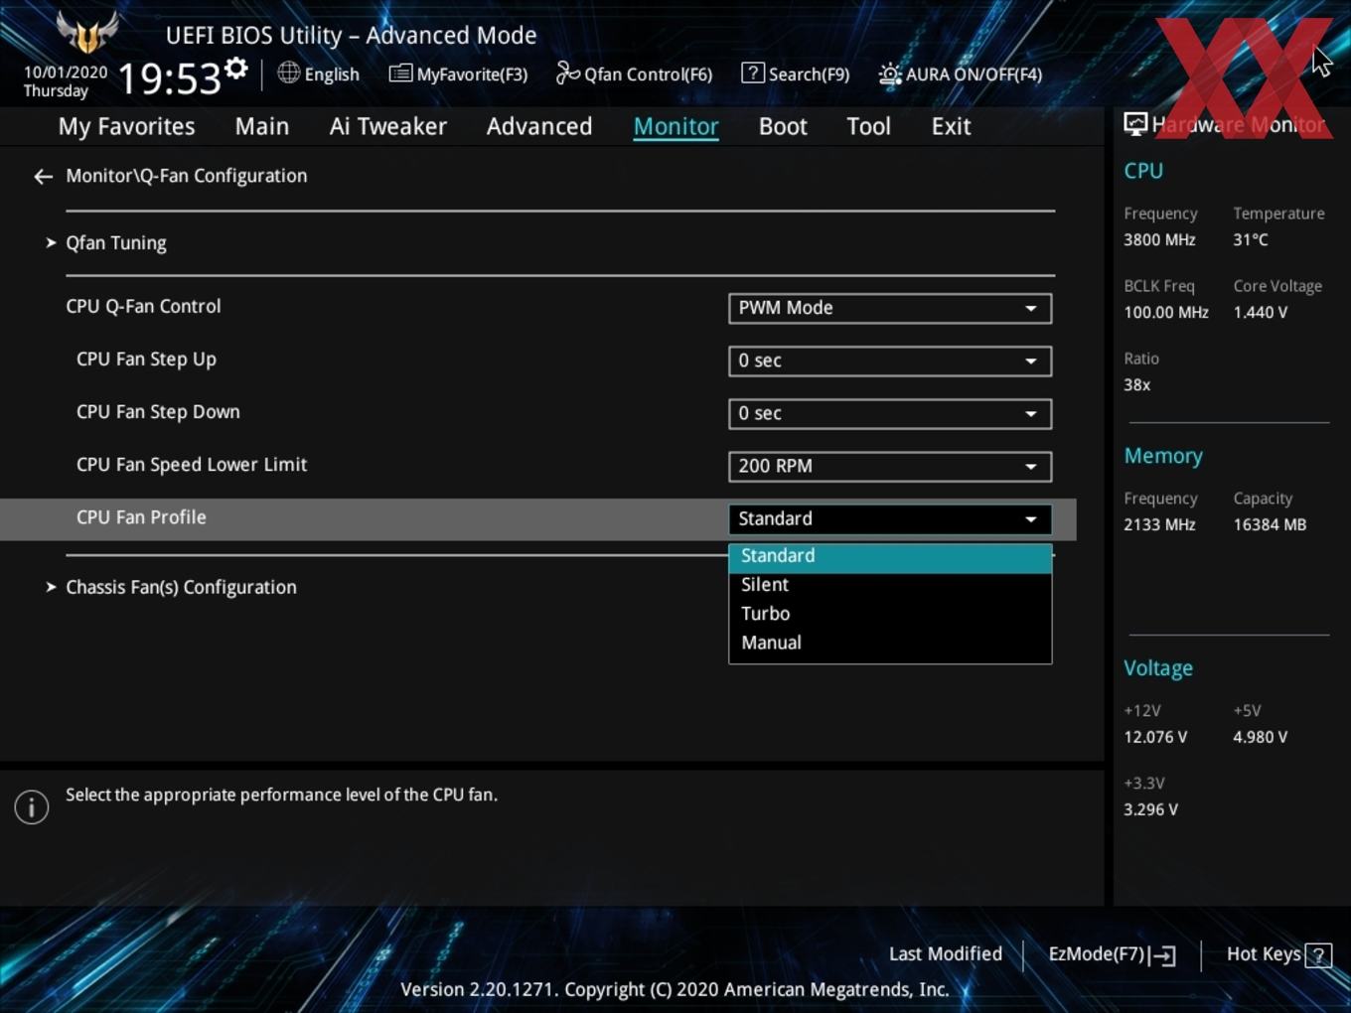Screen dimensions: 1351x1013
Task: Click the Hot Keys question mark icon
Action: click(1318, 955)
